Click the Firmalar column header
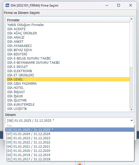The width and height of the screenshot is (139, 165). tap(68, 20)
